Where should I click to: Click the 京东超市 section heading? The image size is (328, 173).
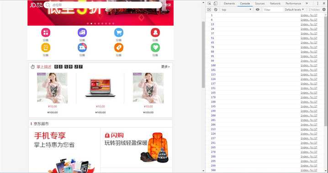coord(41,124)
